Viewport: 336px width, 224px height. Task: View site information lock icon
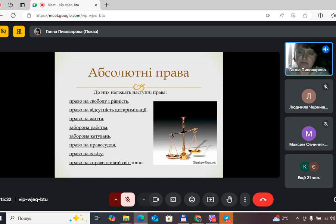[29, 15]
